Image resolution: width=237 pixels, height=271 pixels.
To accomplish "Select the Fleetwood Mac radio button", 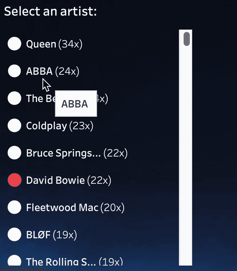I will click(14, 208).
